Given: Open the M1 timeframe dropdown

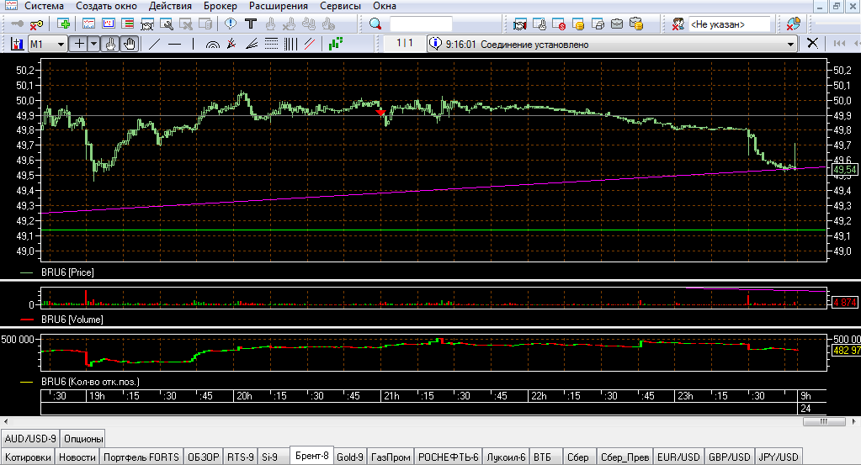Looking at the screenshot, I should pos(47,44).
